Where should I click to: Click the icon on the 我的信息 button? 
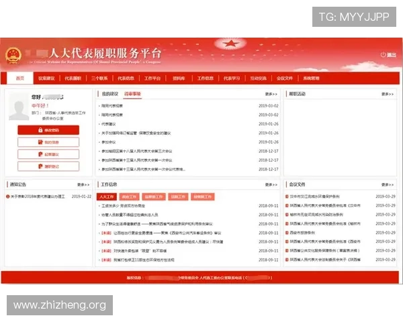tap(40, 142)
